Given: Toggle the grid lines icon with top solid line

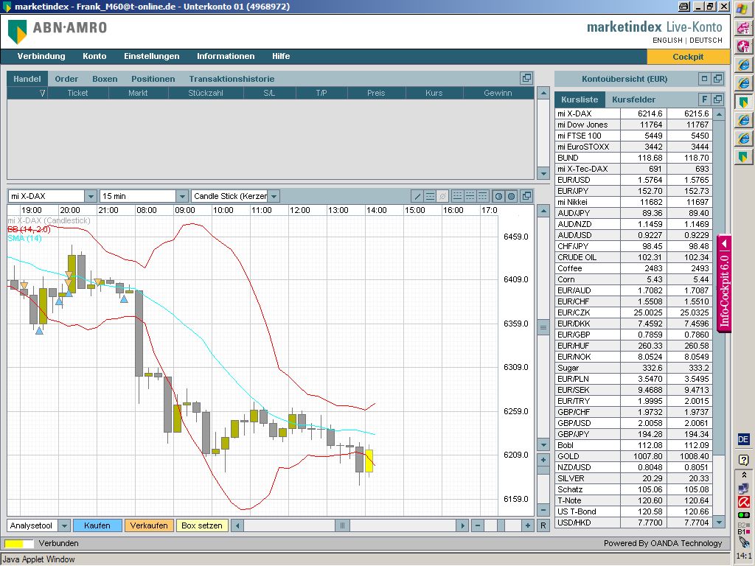Looking at the screenshot, I should pos(482,196).
